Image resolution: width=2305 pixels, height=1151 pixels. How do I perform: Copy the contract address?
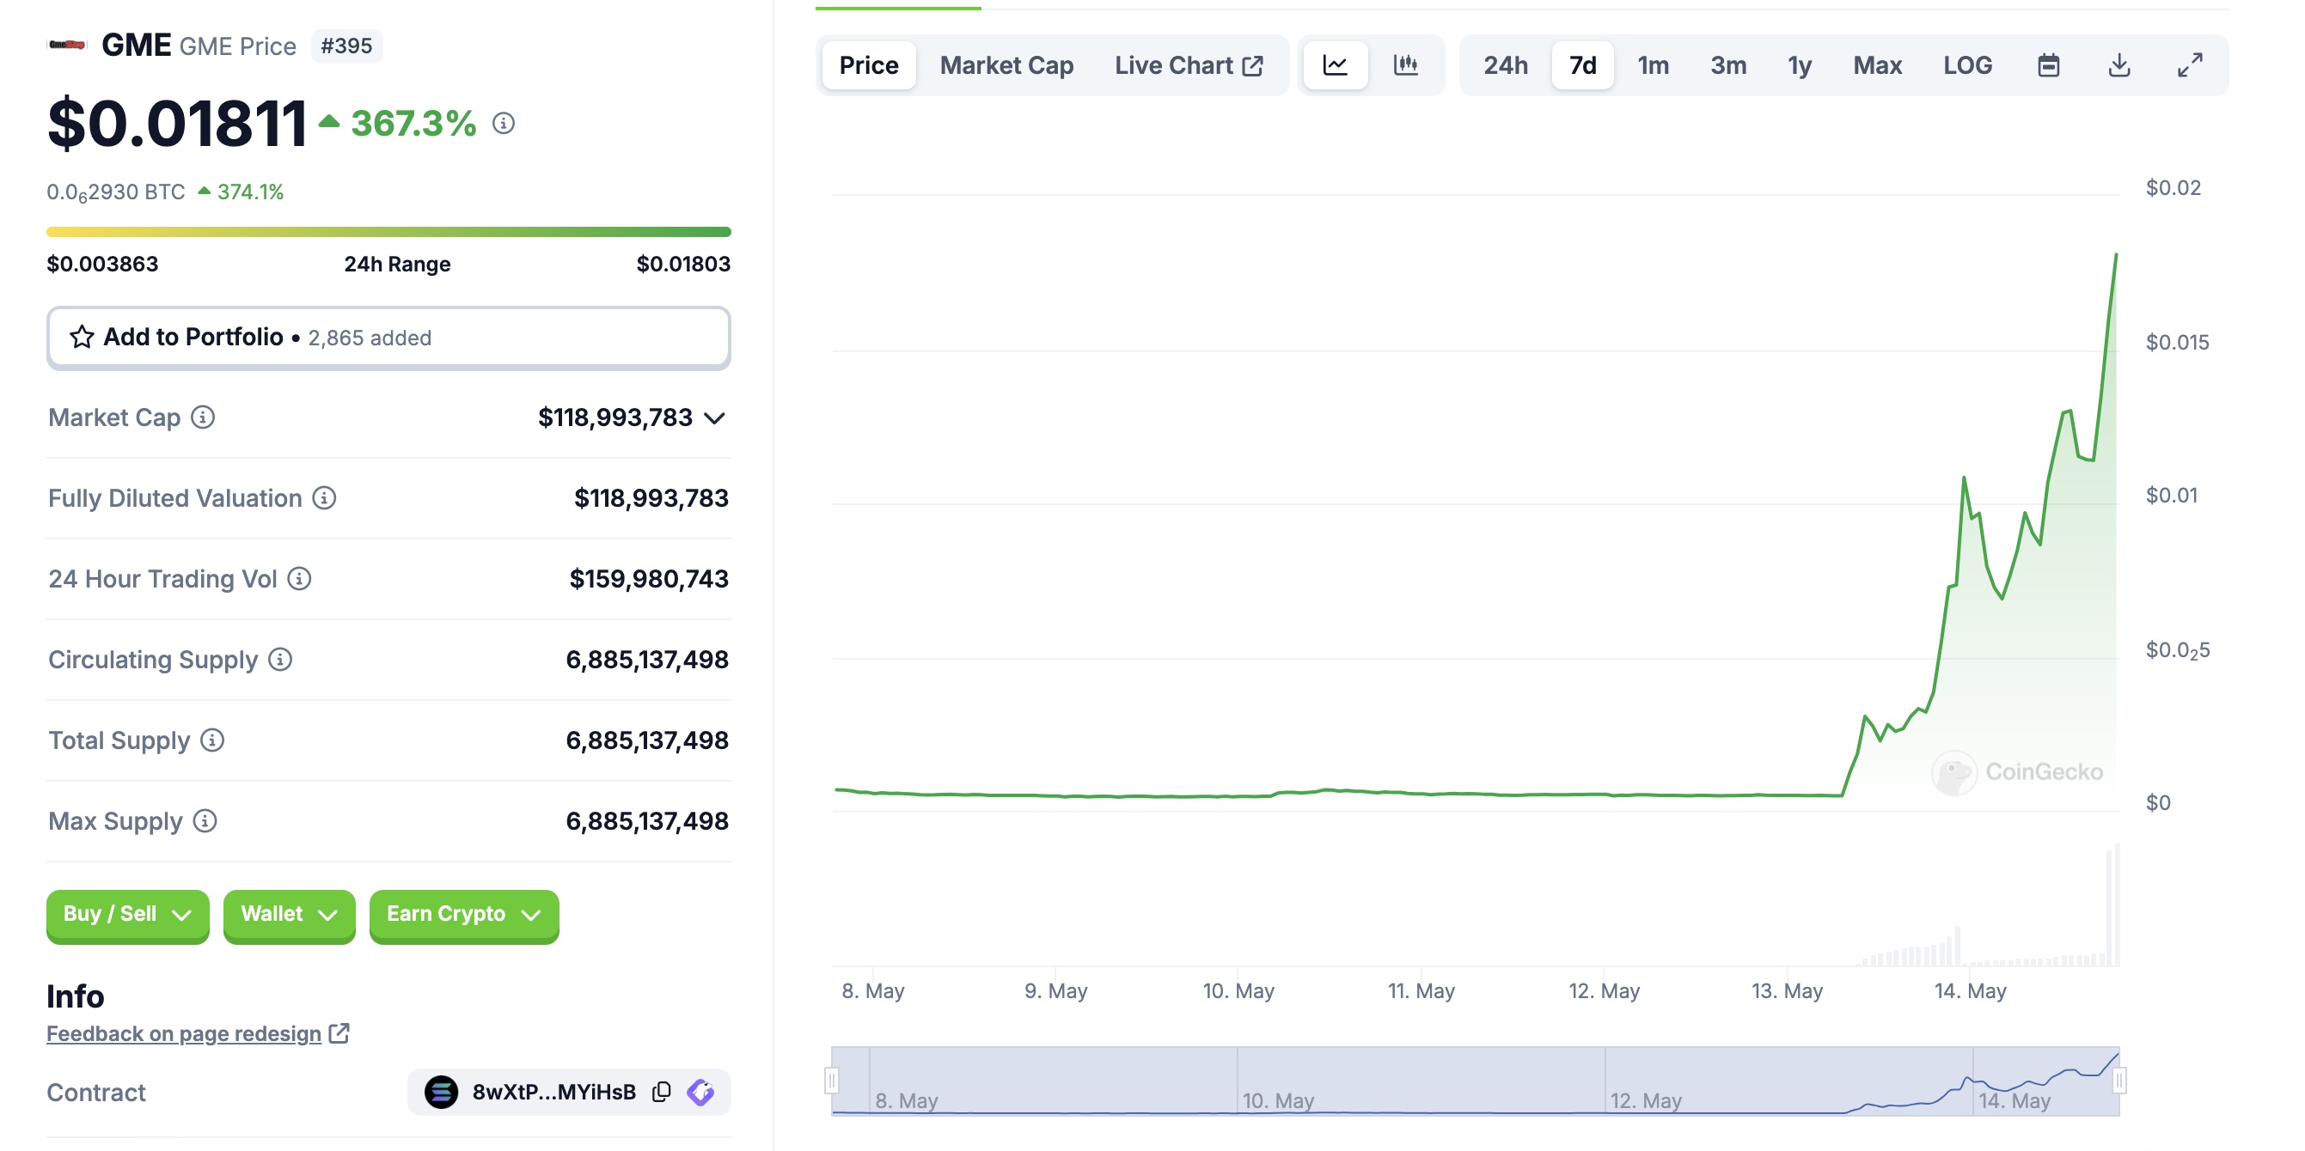point(661,1091)
